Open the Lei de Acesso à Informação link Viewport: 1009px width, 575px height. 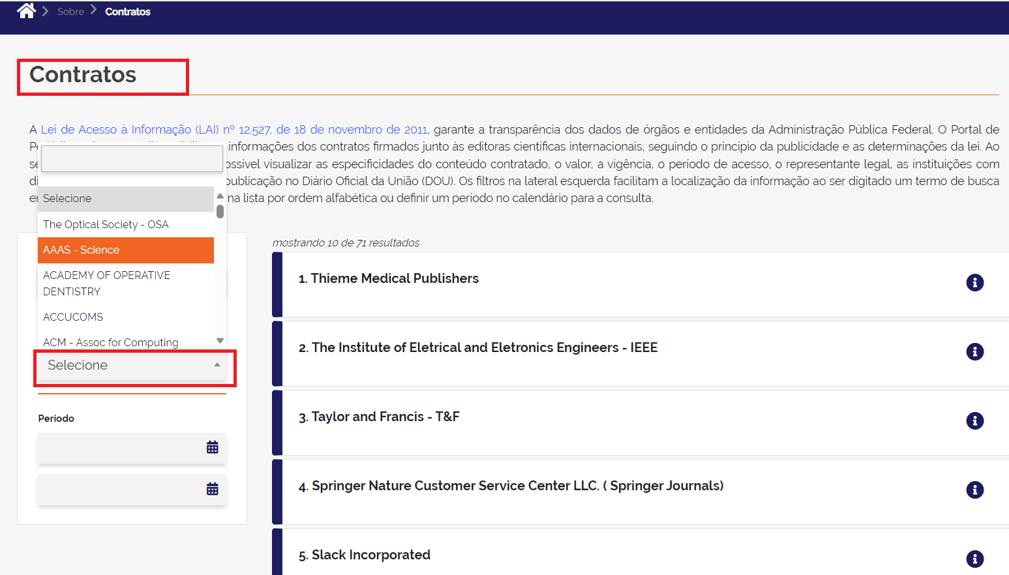pos(235,130)
